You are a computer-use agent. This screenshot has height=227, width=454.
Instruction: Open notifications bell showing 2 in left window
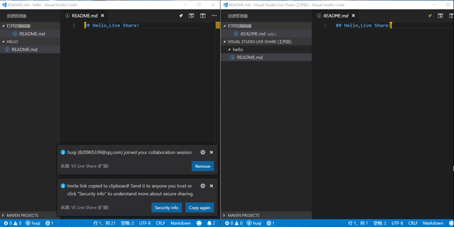point(211,223)
